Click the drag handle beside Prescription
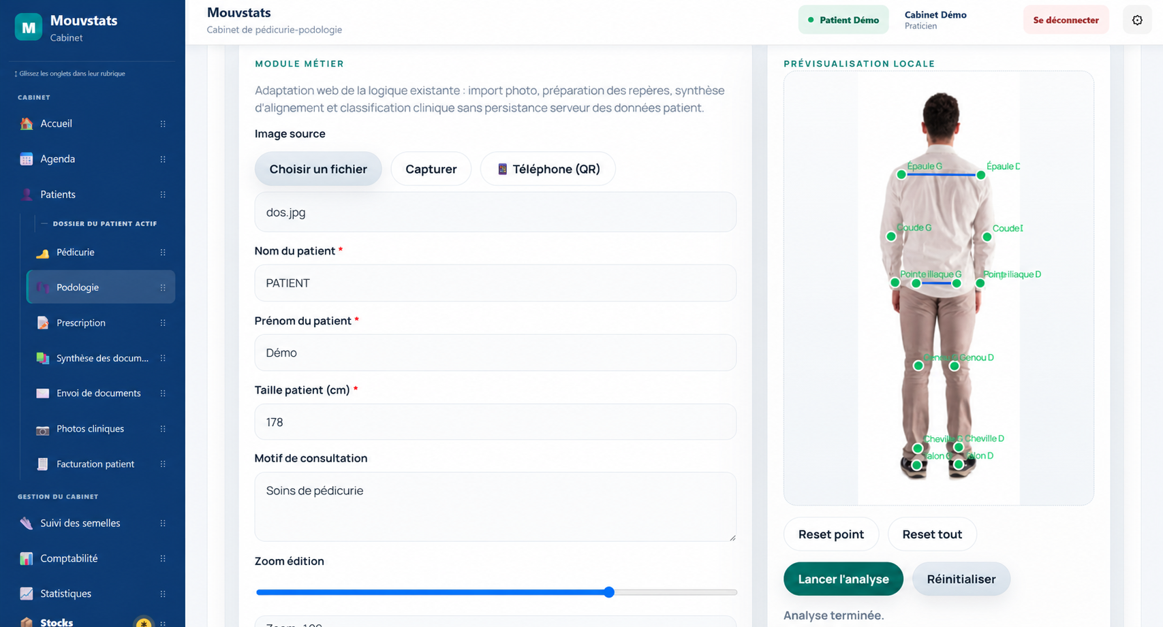Viewport: 1163px width, 627px height. (163, 323)
